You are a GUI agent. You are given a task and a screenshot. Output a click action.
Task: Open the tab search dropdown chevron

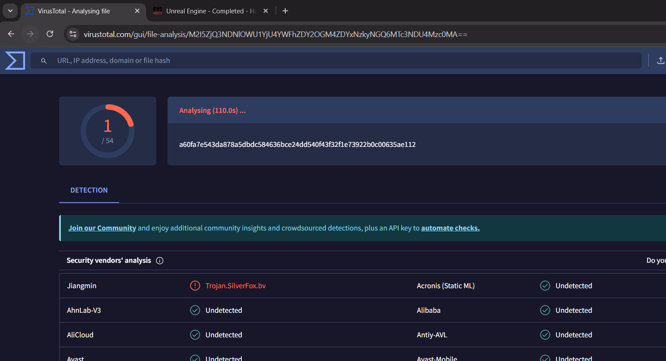[10, 11]
